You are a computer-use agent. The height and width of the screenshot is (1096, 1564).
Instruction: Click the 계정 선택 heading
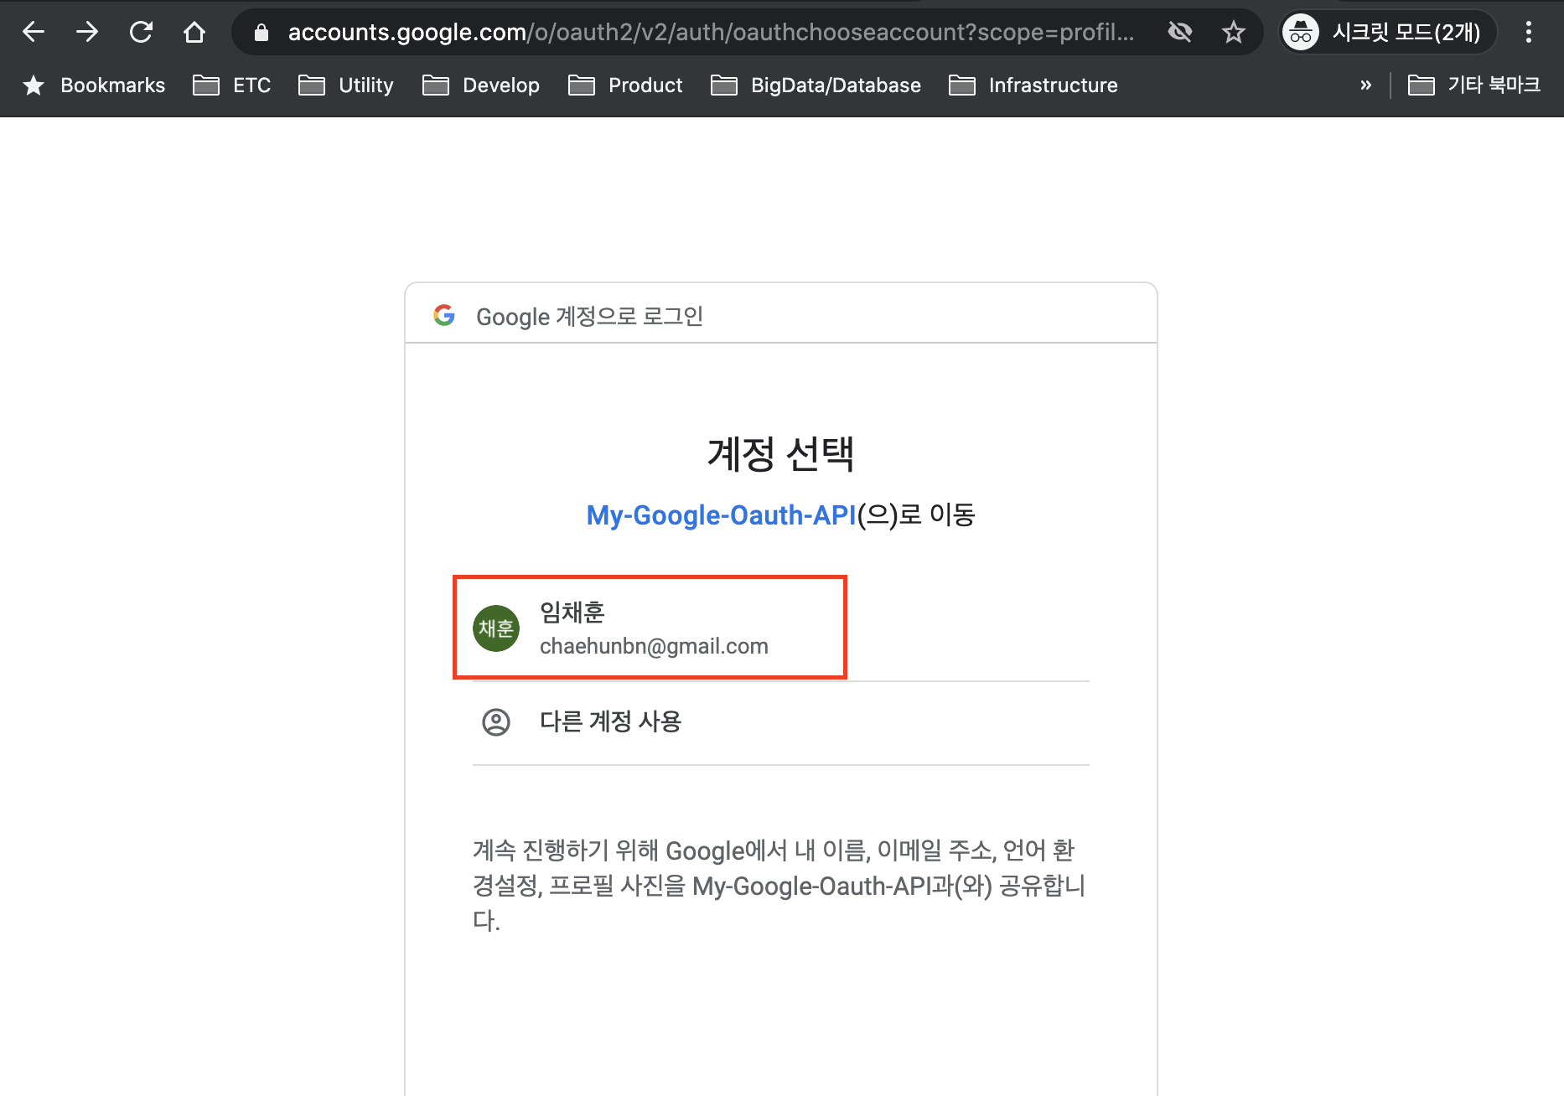(780, 454)
